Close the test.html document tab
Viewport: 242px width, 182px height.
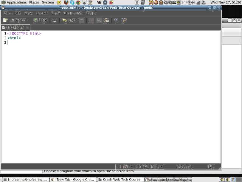[x=28, y=28]
